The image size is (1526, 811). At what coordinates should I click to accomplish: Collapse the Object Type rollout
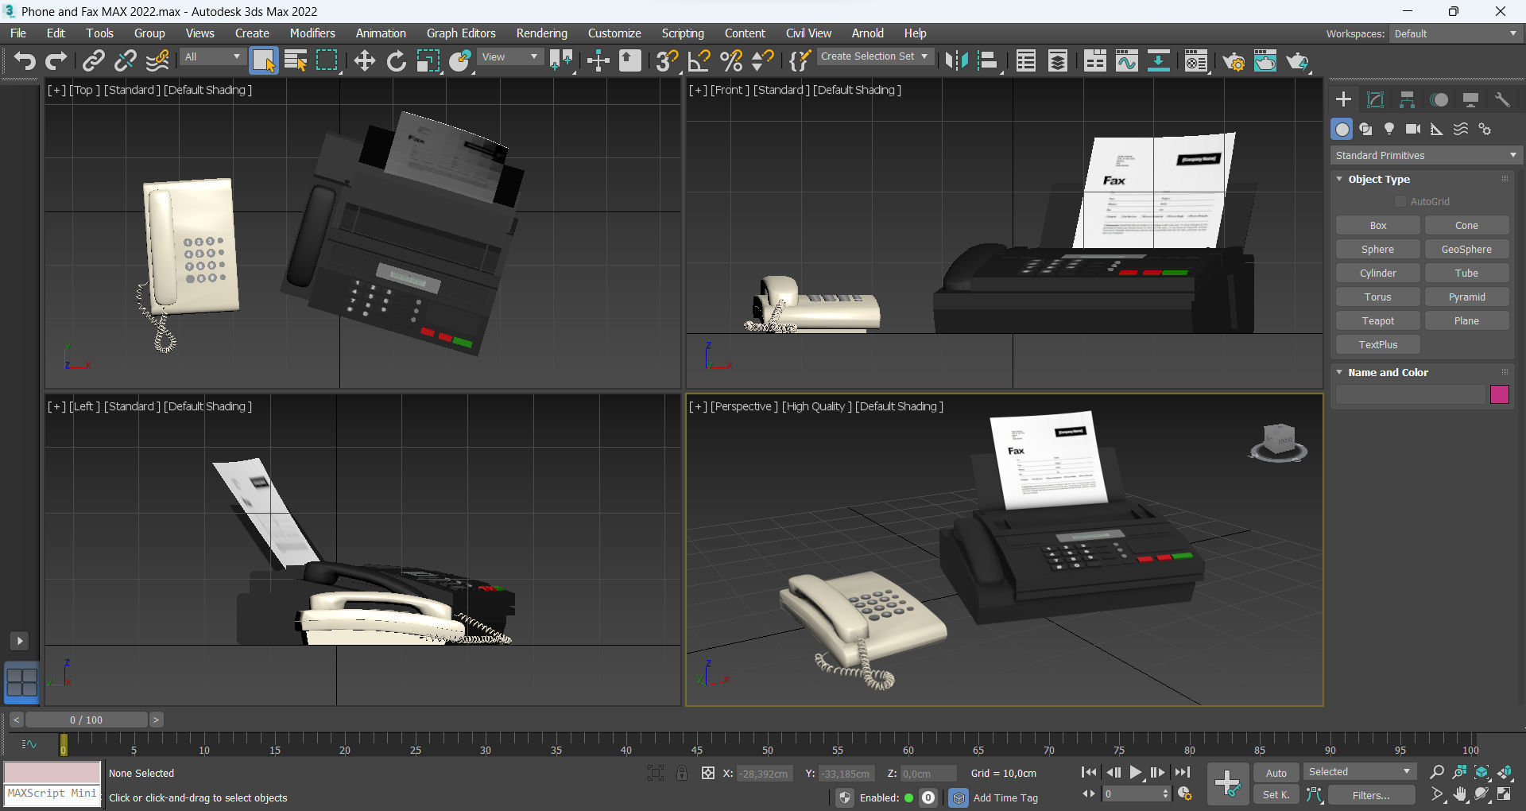pyautogui.click(x=1378, y=180)
